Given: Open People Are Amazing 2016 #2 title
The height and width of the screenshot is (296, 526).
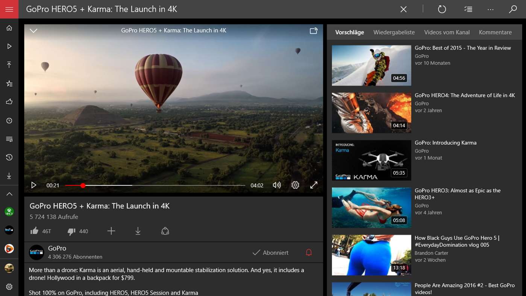Looking at the screenshot, I should pos(465,288).
